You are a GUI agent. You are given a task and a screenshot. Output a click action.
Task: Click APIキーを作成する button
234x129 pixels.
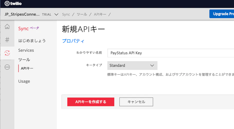(91, 102)
